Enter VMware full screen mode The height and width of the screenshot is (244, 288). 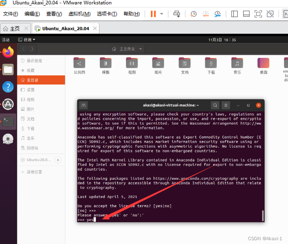pyautogui.click(x=258, y=14)
